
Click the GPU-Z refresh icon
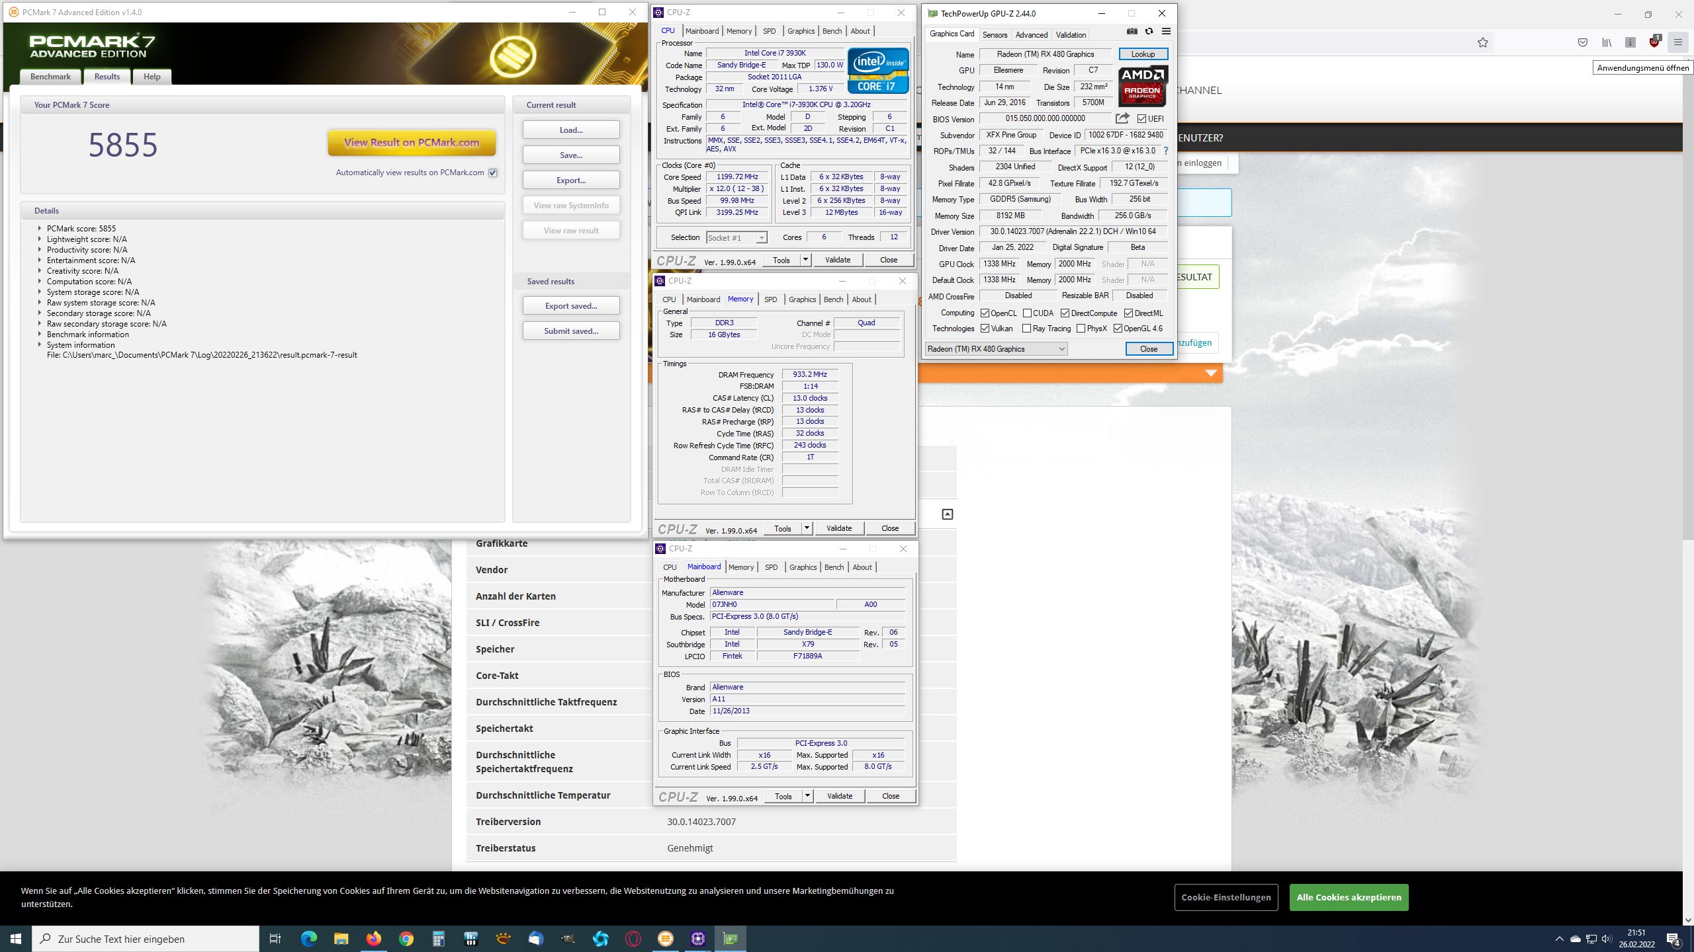[1149, 32]
